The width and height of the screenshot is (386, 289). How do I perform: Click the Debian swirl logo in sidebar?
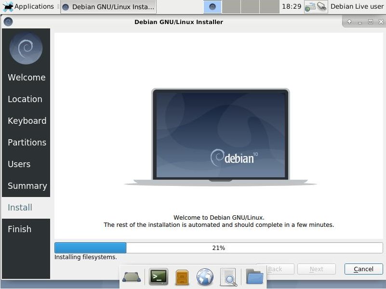click(26, 48)
